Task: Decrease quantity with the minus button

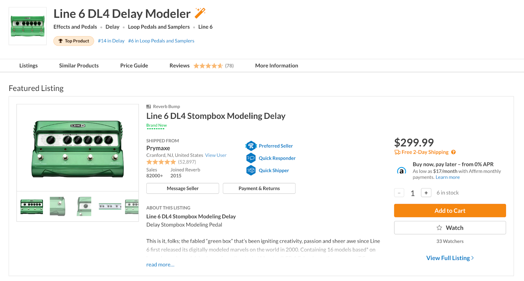Action: point(399,193)
